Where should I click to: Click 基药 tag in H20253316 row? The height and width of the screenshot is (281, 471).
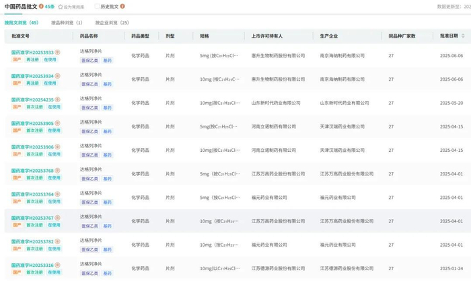click(107, 273)
